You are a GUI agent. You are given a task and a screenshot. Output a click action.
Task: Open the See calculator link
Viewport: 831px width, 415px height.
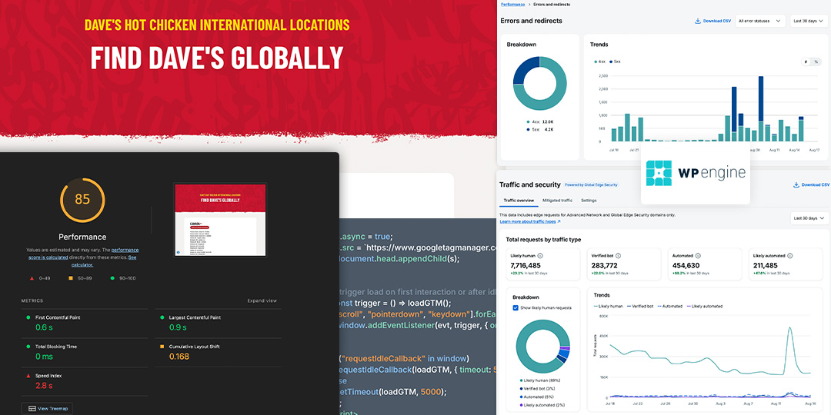[x=105, y=261]
